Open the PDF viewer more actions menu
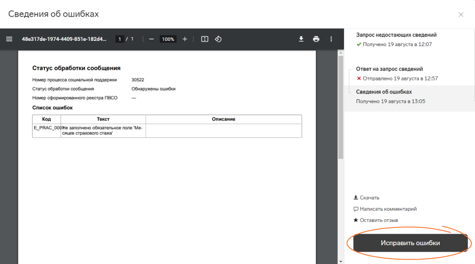Viewport: 475px width, 264px height. [331, 39]
